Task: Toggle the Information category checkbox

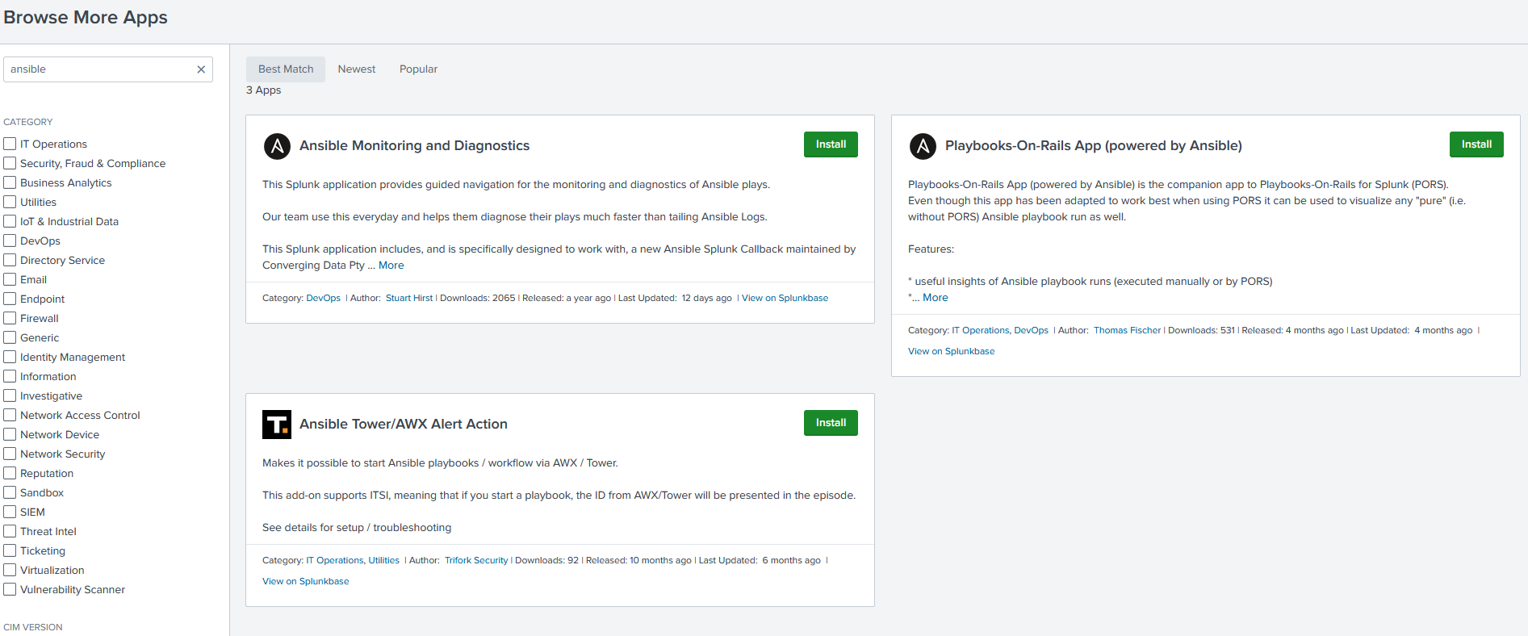Action: click(10, 376)
